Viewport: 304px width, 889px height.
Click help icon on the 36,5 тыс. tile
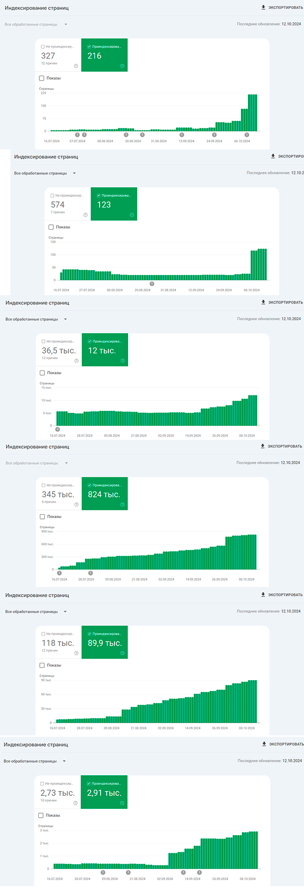click(x=76, y=361)
